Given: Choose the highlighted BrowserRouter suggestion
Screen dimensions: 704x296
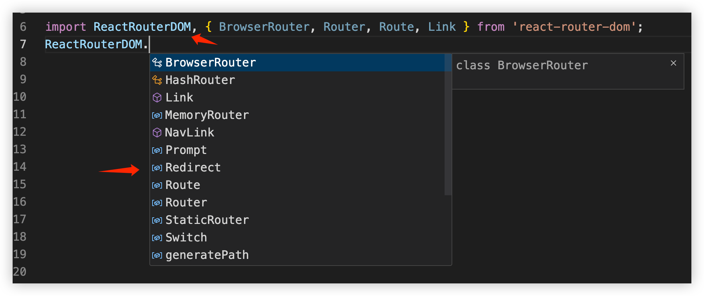Looking at the screenshot, I should (210, 62).
